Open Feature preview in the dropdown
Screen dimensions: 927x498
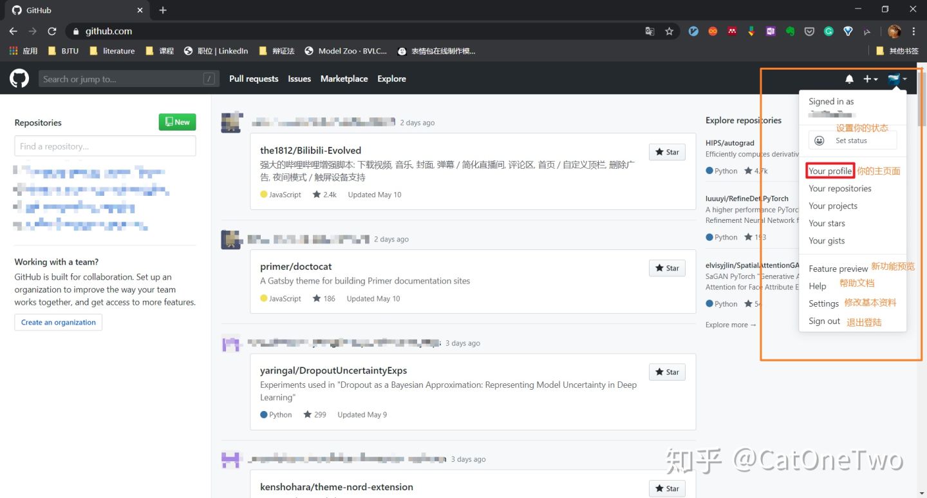tap(838, 269)
